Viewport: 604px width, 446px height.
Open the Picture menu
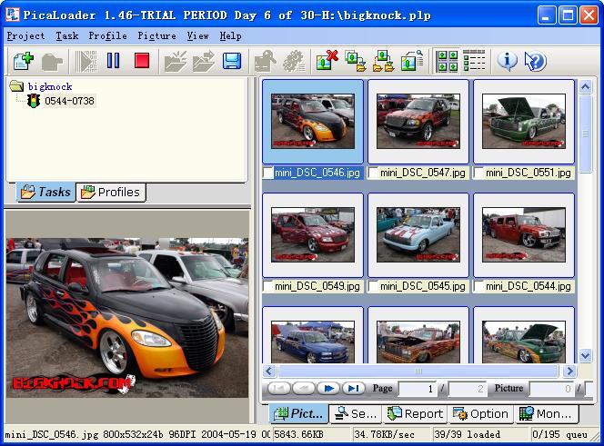coord(156,36)
